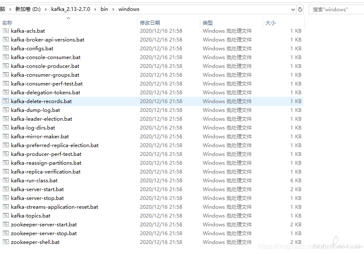The height and width of the screenshot is (254, 364).
Task: Click the zookeeper-server-start.bat file icon
Action: click(6, 225)
